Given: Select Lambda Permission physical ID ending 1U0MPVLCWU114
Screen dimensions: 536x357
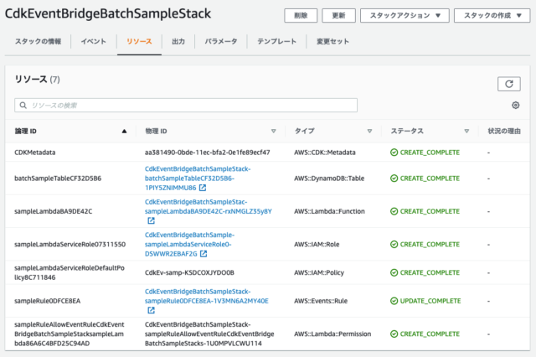Looking at the screenshot, I should [x=209, y=334].
